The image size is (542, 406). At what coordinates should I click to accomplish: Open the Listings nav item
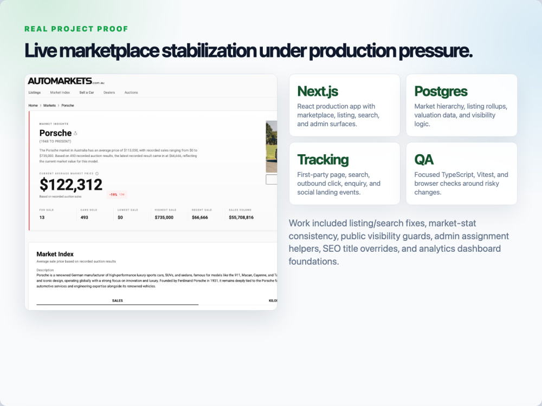coord(35,93)
